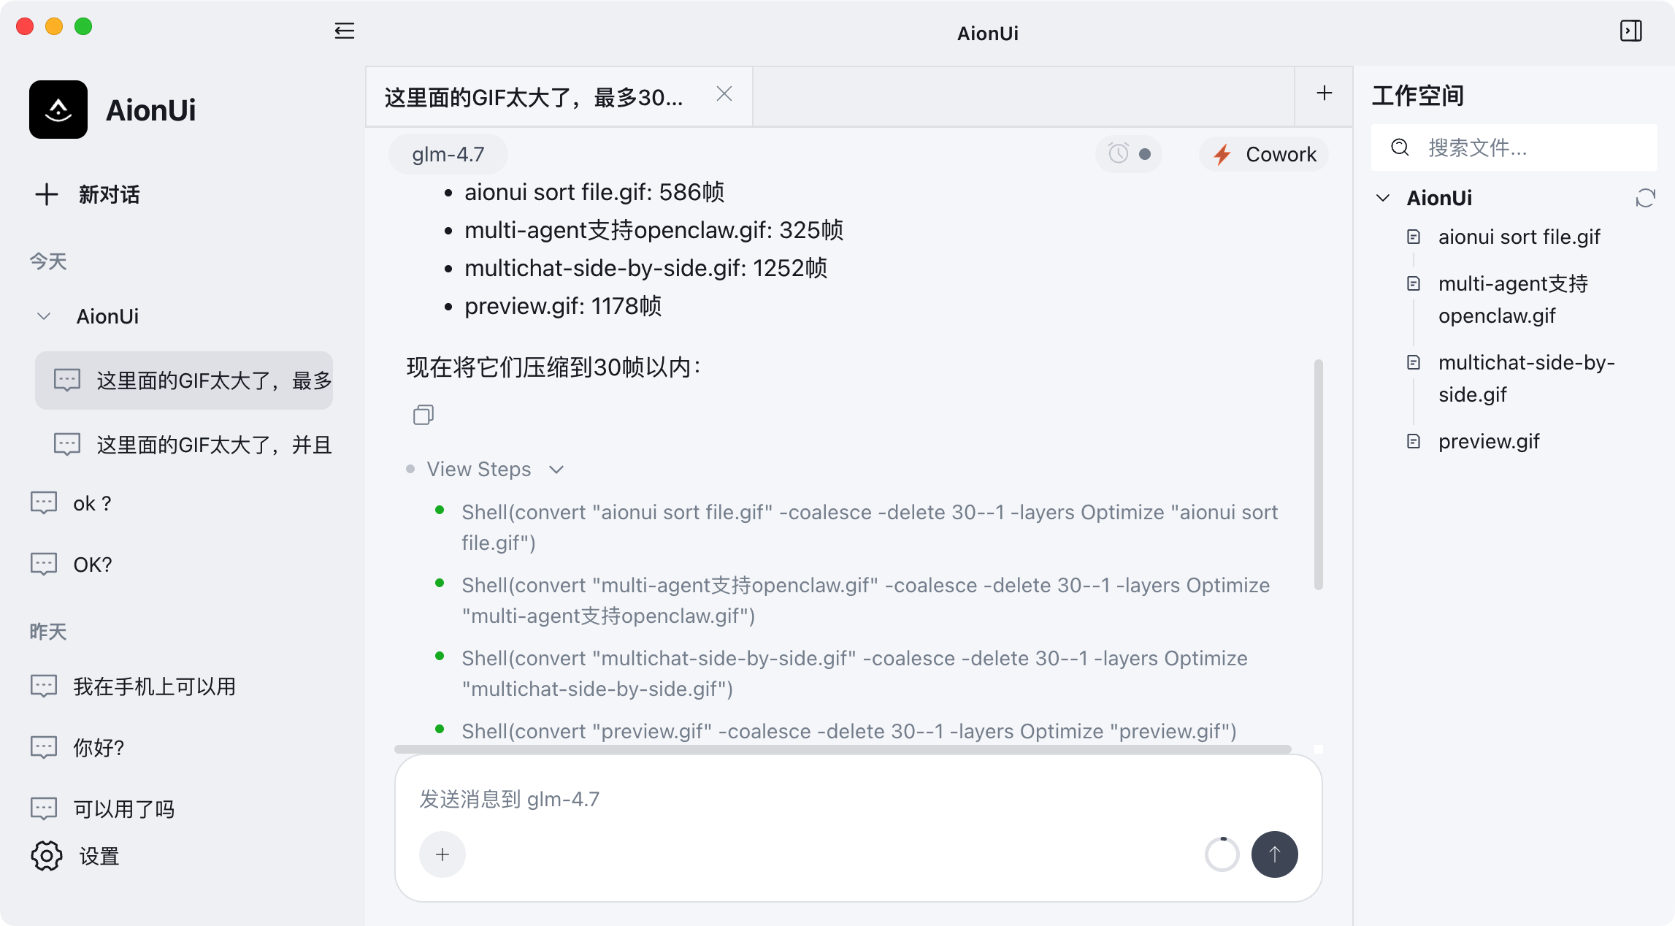Open the conversation titled 我在手机上可以用

(x=154, y=686)
